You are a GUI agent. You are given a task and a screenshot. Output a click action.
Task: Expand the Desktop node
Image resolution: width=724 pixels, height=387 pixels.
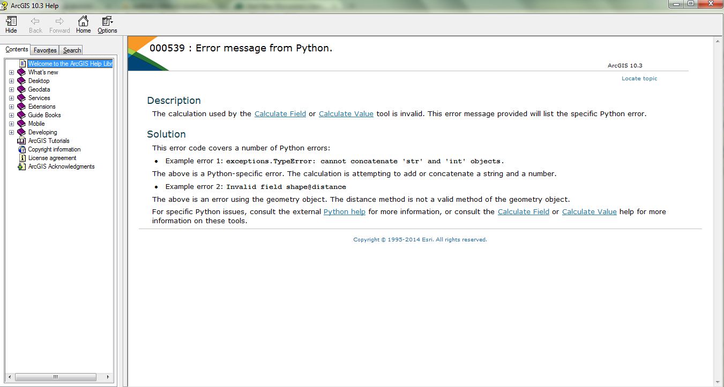[x=12, y=81]
